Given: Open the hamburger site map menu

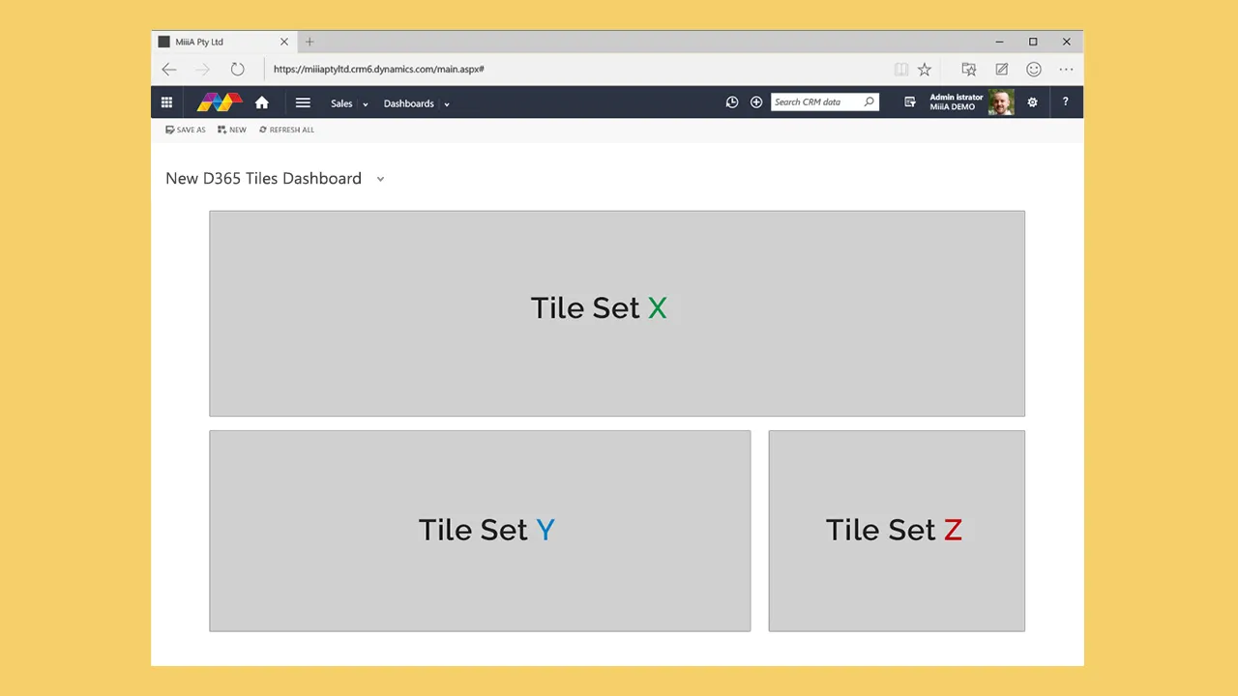Looking at the screenshot, I should (x=303, y=102).
